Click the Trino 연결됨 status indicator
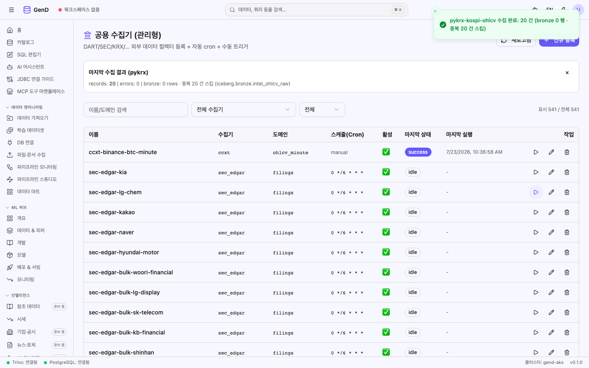 pos(22,362)
